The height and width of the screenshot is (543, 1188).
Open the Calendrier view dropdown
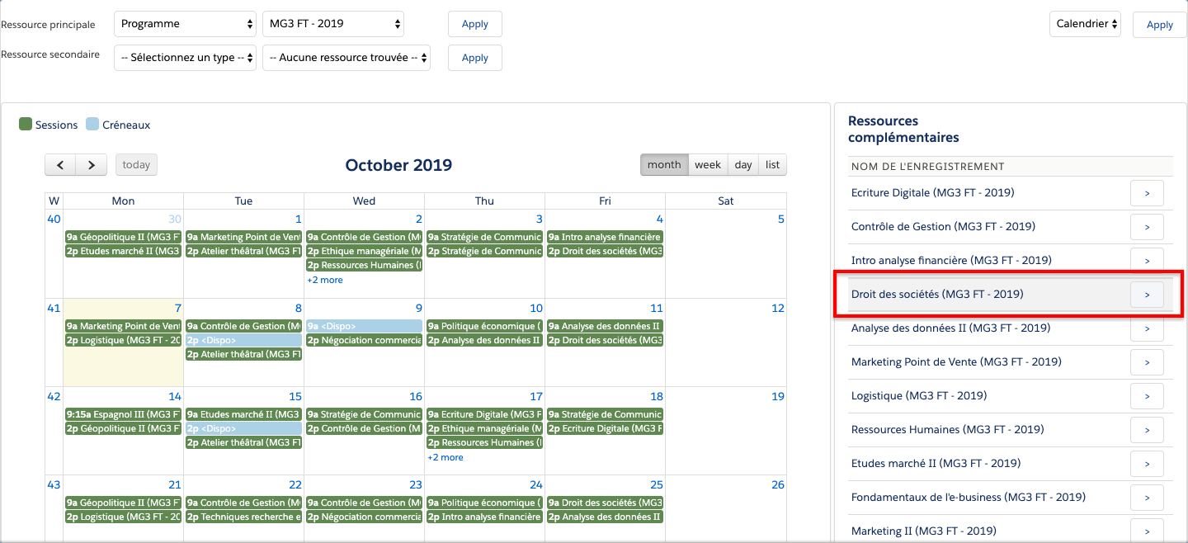pos(1085,24)
